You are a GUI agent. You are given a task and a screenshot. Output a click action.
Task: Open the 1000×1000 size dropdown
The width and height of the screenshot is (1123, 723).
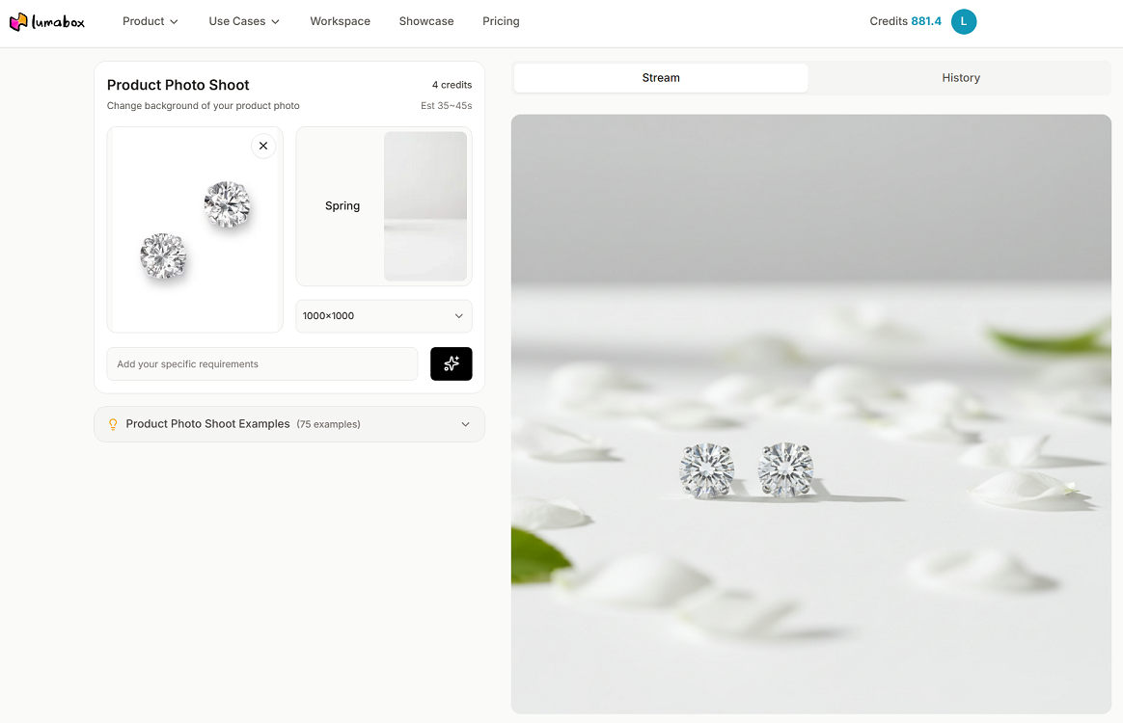click(x=384, y=315)
